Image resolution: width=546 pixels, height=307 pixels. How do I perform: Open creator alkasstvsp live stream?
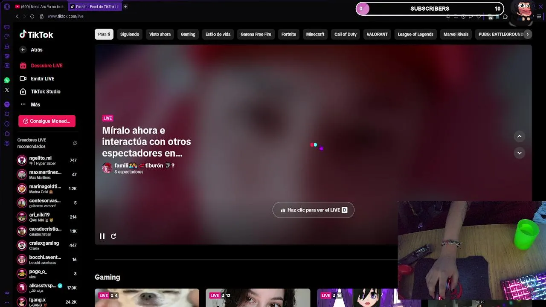pos(47,288)
